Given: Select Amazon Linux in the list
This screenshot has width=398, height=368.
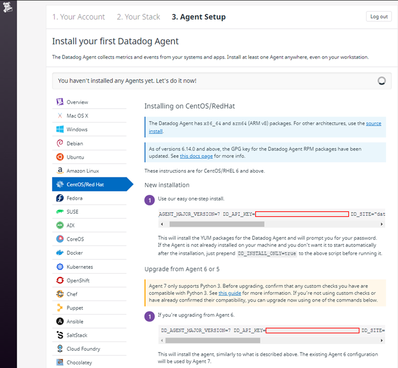Looking at the screenshot, I should [89, 171].
